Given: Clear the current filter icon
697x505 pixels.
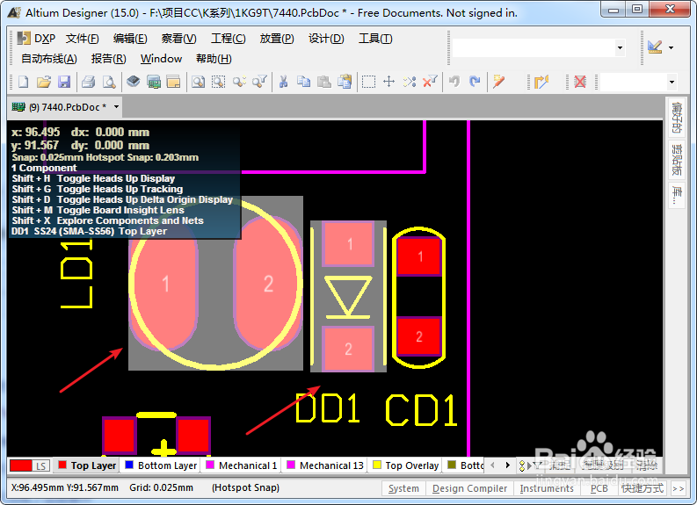Looking at the screenshot, I should click(430, 82).
